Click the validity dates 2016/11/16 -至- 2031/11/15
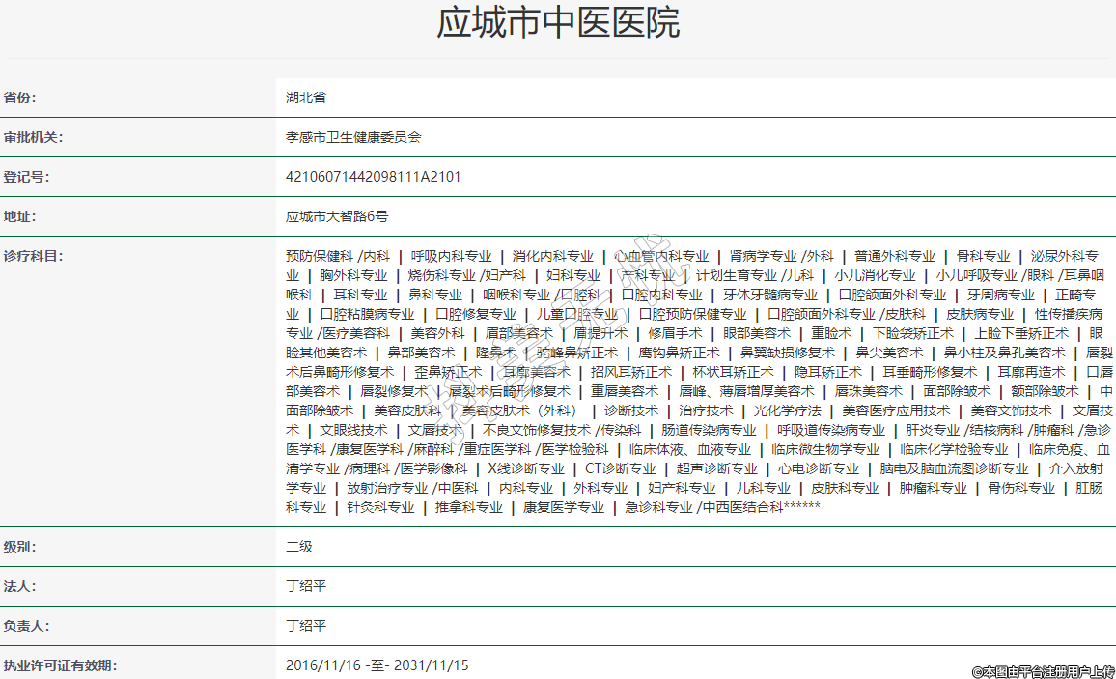The width and height of the screenshot is (1116, 679). [377, 665]
